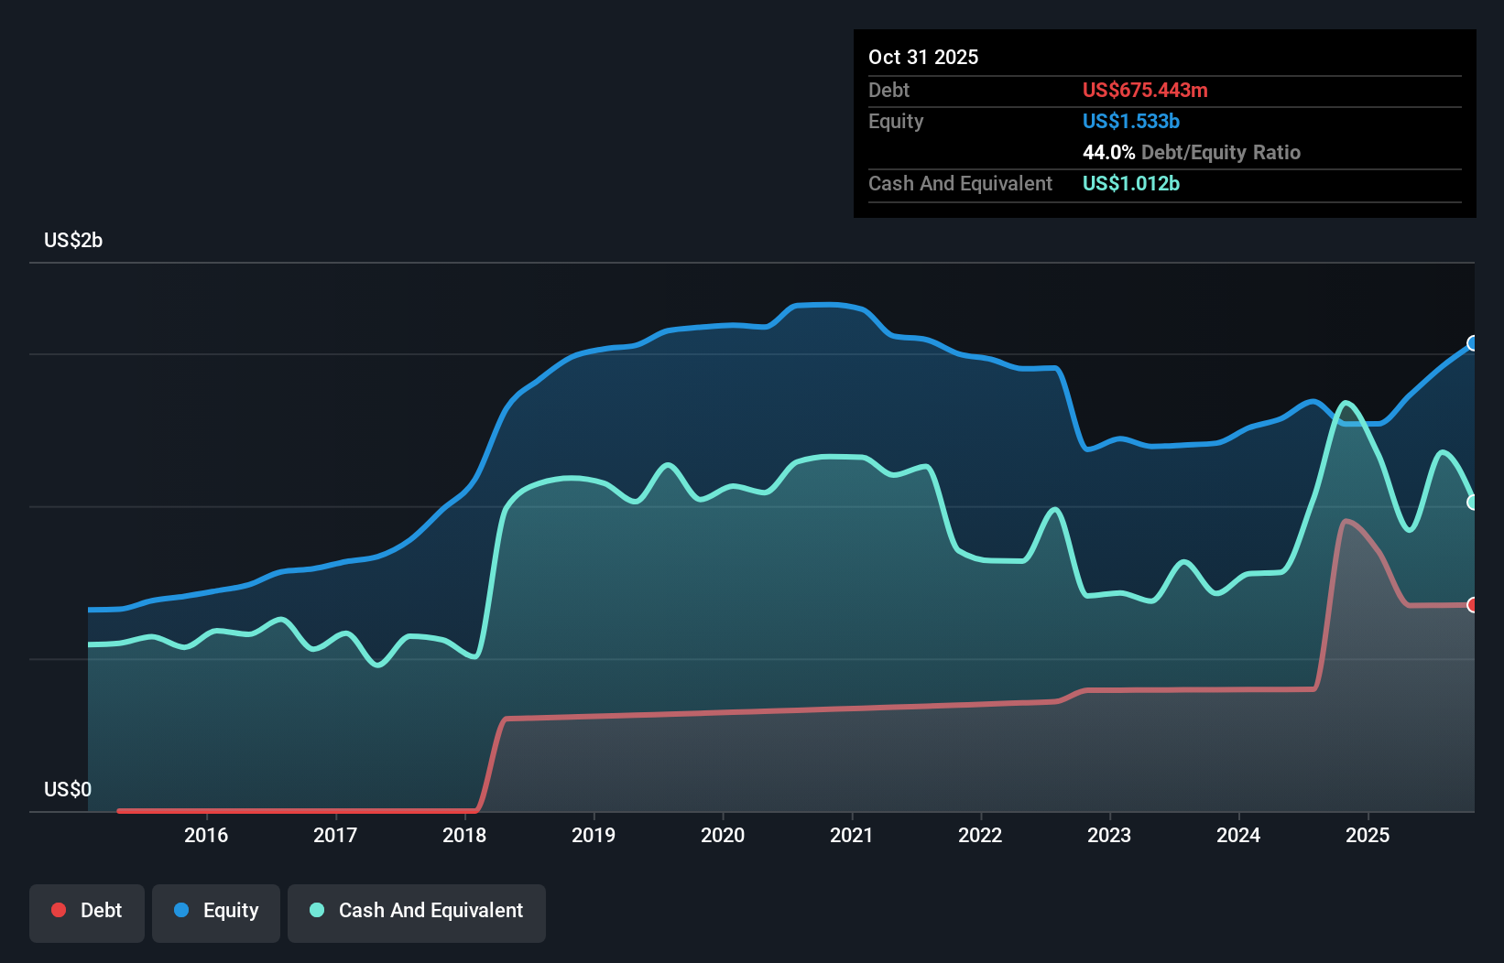The height and width of the screenshot is (963, 1504).
Task: Open details for the Debt/Equity Ratio row
Action: tap(1192, 152)
